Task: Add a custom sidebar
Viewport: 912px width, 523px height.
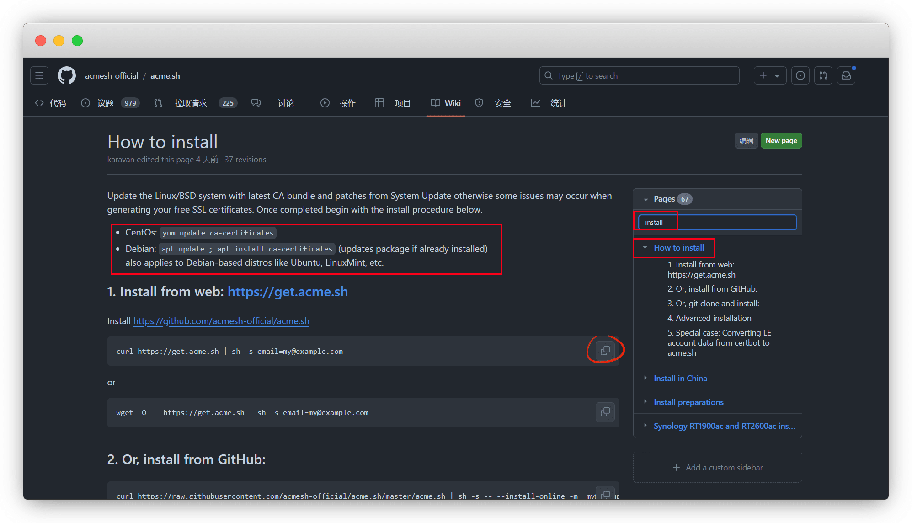Action: click(x=717, y=467)
